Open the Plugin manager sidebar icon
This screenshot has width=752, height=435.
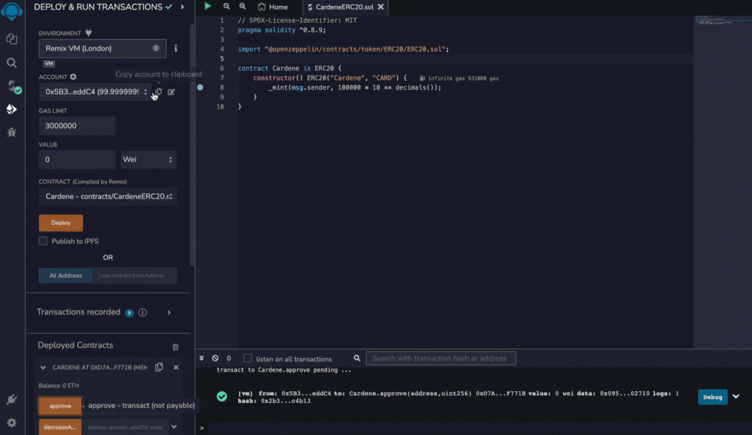11,400
